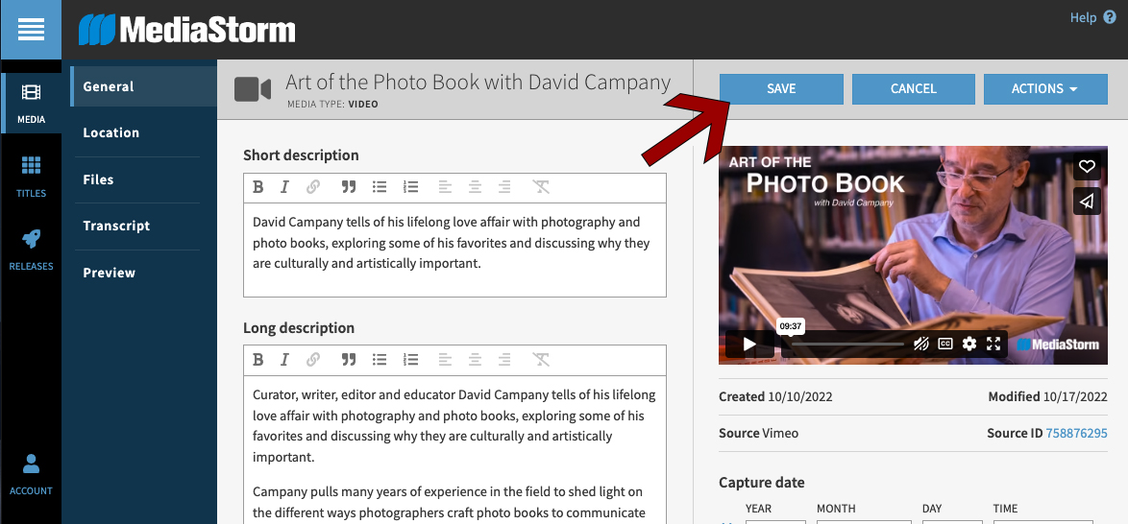Image resolution: width=1128 pixels, height=524 pixels.
Task: Go to the Media section
Action: (x=31, y=104)
